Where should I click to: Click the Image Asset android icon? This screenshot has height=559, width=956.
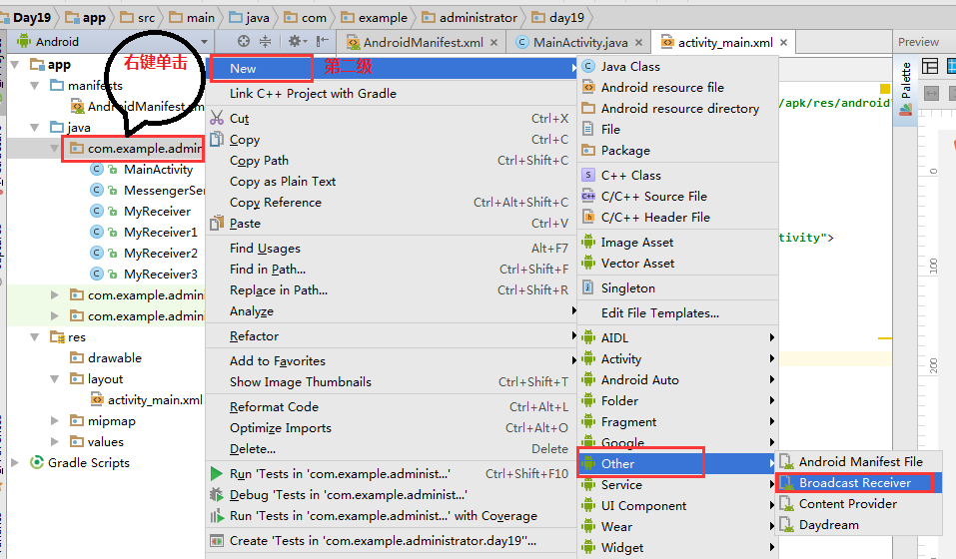pyautogui.click(x=588, y=242)
